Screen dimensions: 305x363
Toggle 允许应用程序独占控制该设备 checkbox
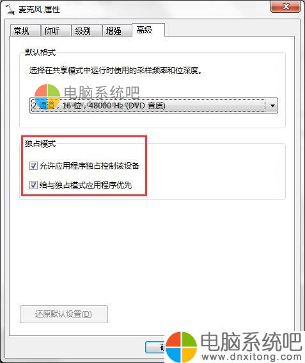tap(33, 165)
